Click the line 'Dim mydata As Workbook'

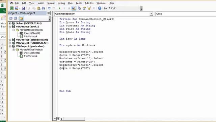pyautogui.click(x=77, y=45)
